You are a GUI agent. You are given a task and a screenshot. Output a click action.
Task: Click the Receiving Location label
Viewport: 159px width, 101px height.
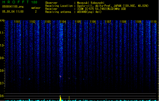pos(59,6)
